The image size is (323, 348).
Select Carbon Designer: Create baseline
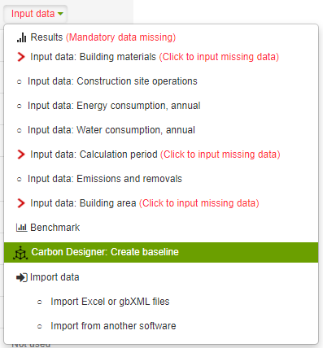pos(161,252)
